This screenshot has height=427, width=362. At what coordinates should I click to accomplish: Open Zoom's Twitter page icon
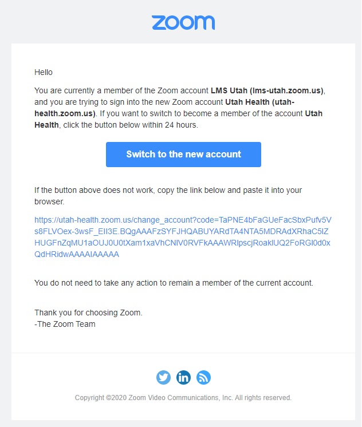(x=163, y=377)
